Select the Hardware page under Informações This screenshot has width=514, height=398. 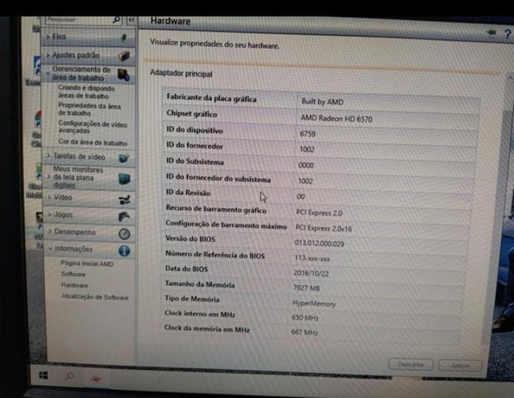pyautogui.click(x=75, y=286)
